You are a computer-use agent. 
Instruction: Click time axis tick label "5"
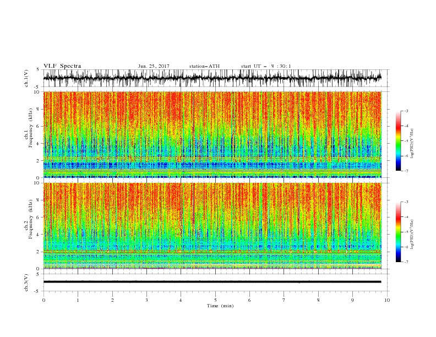[215, 300]
